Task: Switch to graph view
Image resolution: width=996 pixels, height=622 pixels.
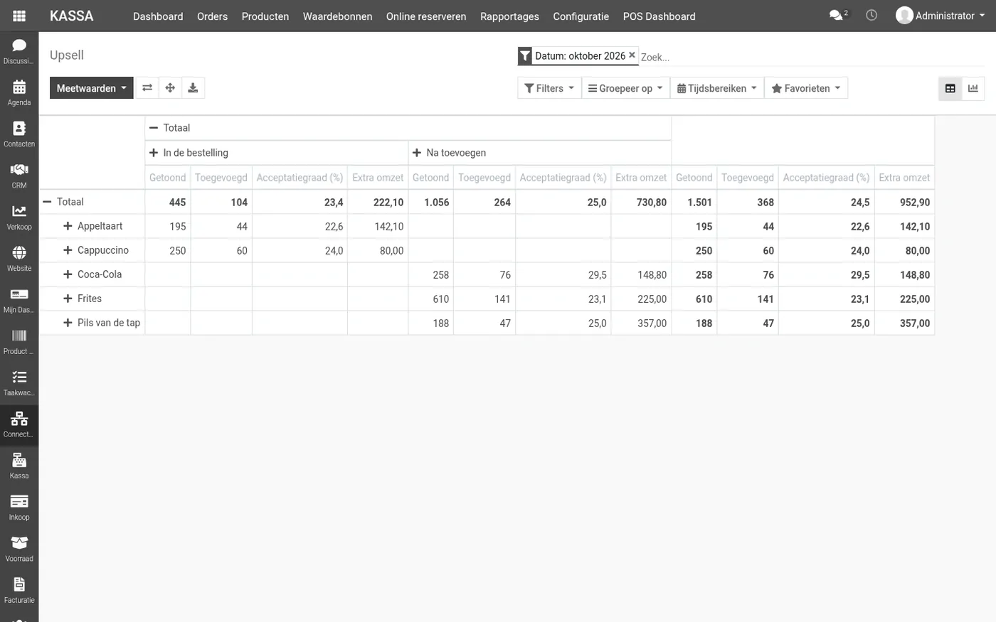Action: pos(973,88)
